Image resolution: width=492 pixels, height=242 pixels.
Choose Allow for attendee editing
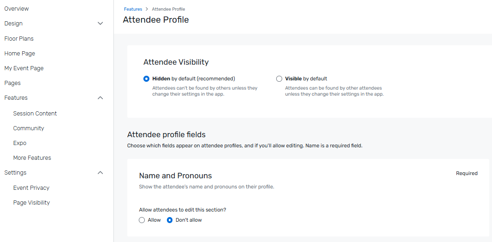click(142, 220)
